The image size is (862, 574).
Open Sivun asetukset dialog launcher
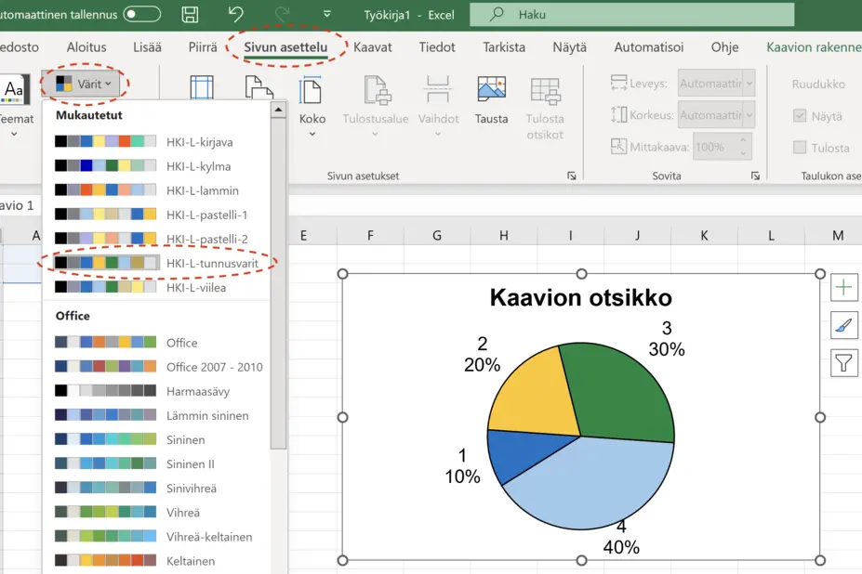(x=572, y=176)
